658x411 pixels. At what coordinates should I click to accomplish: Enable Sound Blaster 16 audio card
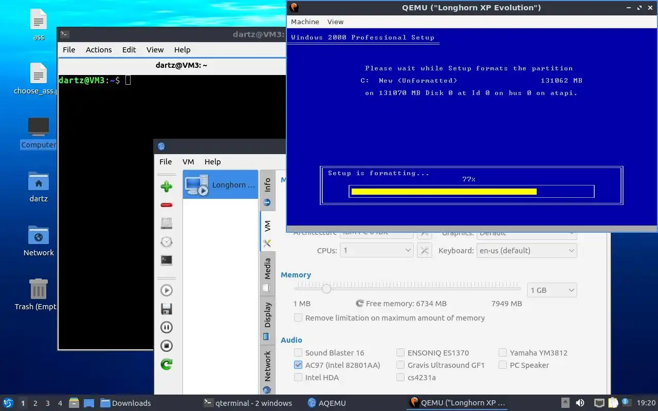[x=298, y=353]
